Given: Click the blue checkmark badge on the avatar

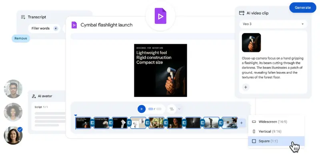Looking at the screenshot, I should [20, 129].
